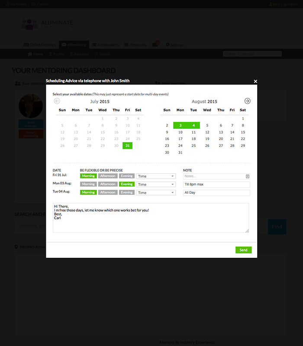Select the second August 31 in the calendar
303x346 pixels.
181,153
